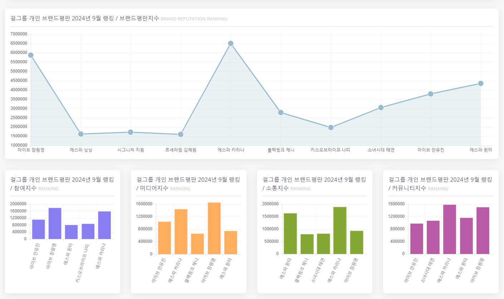Image resolution: width=504 pixels, height=299 pixels.
Task: Select the 블랙핑크 제니 bar in the 소통지수 chart
Action: [x=307, y=244]
